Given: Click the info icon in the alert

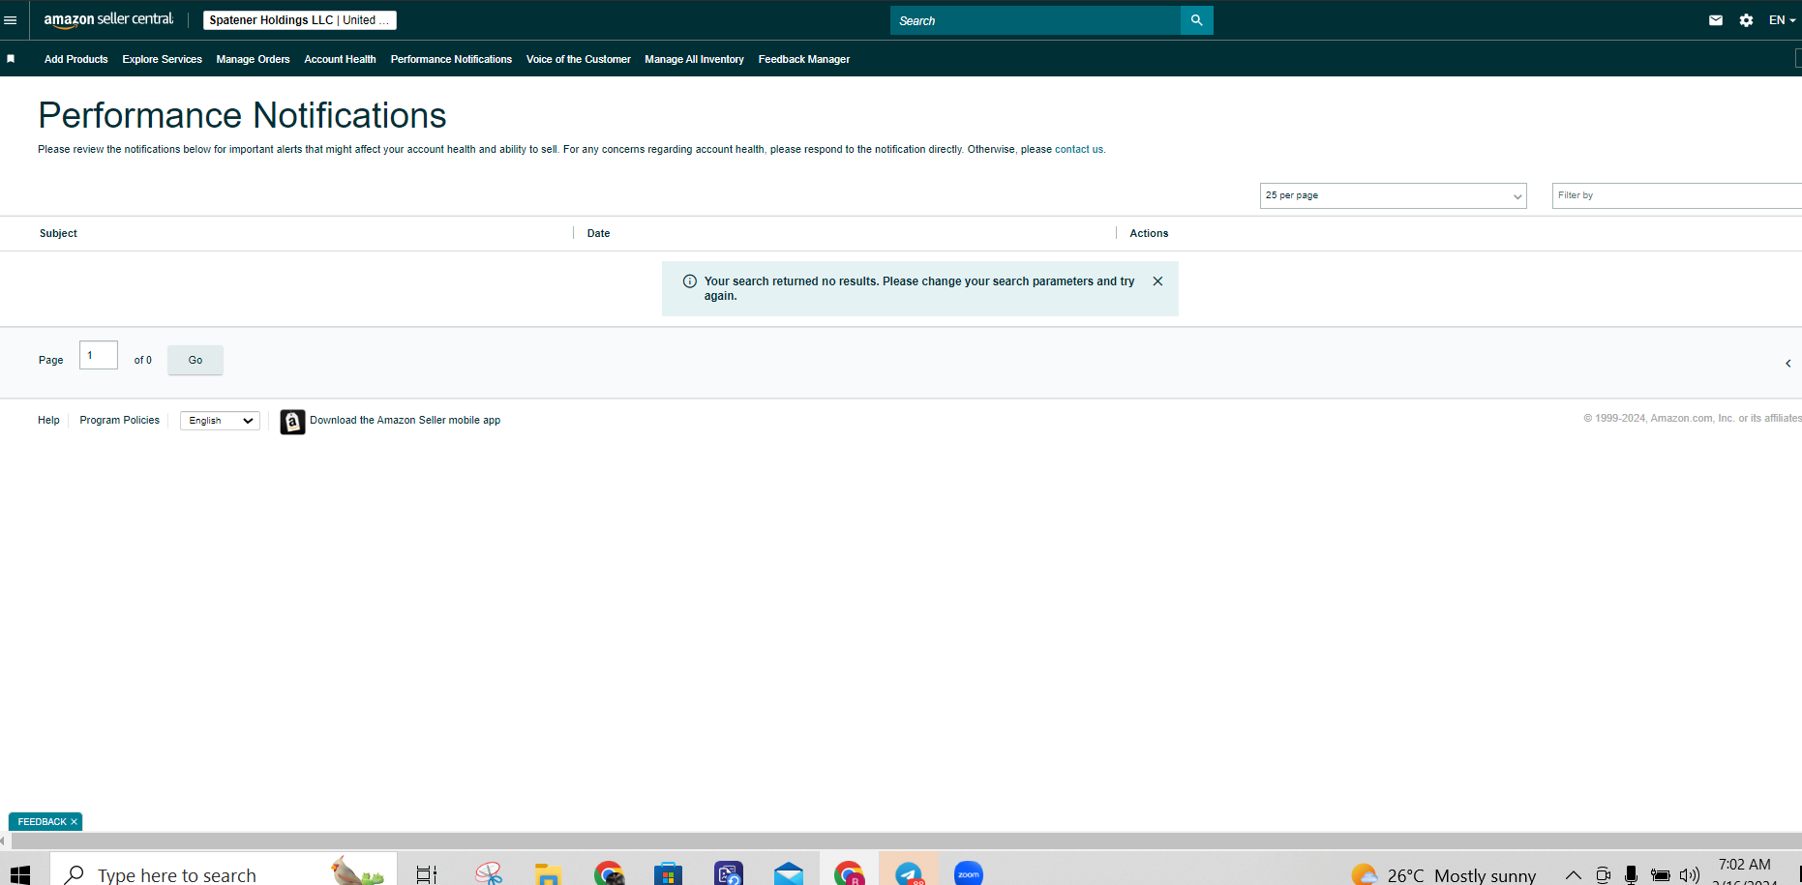Looking at the screenshot, I should click(x=690, y=281).
